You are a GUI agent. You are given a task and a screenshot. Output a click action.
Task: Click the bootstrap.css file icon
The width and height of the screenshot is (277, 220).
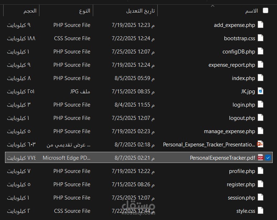pos(261,38)
